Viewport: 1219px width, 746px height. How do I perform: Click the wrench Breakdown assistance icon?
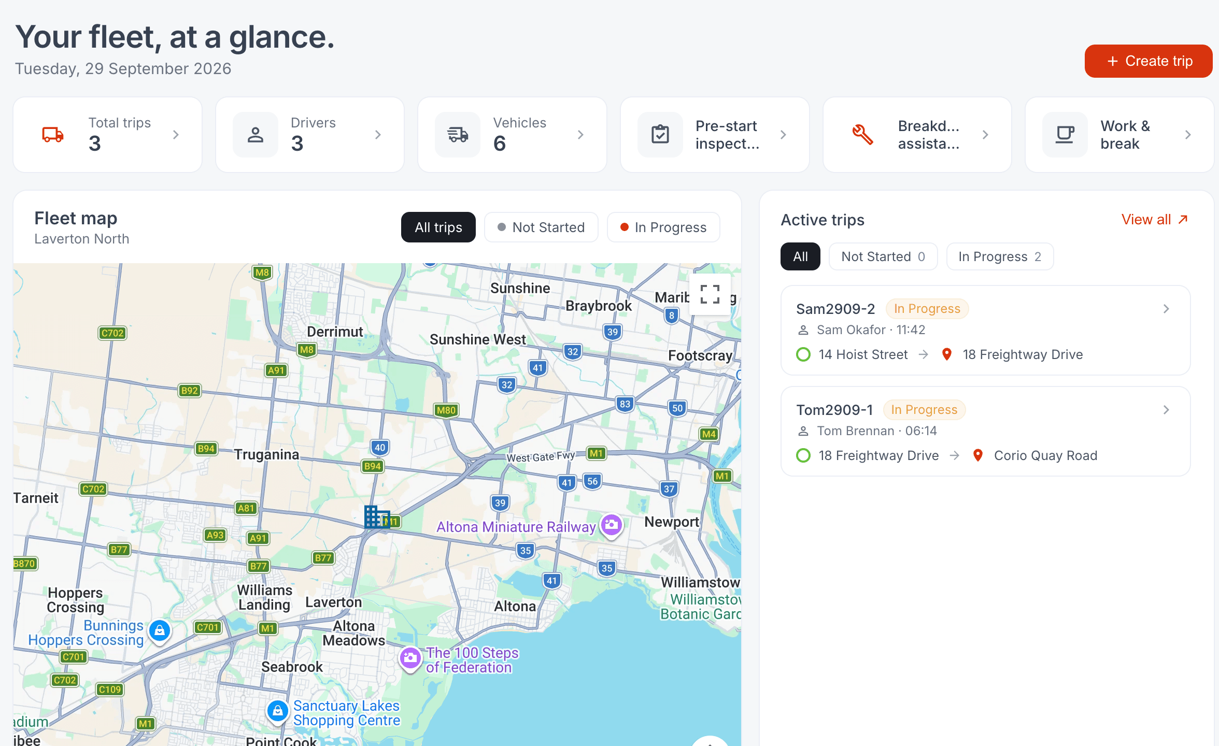click(x=862, y=135)
